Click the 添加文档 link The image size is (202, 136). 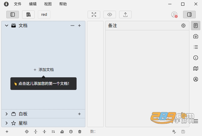(44, 70)
